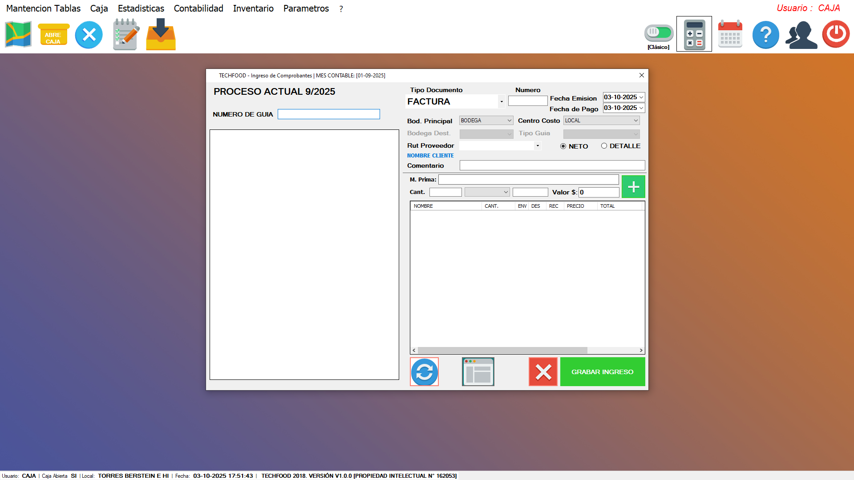Image resolution: width=854 pixels, height=480 pixels.
Task: Click the blue refresh arrows button
Action: click(424, 372)
